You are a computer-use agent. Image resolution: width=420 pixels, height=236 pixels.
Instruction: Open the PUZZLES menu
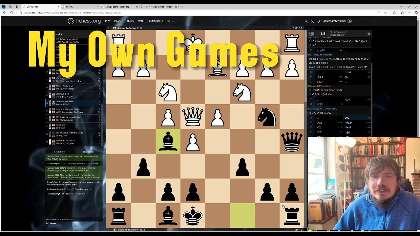tap(118, 21)
